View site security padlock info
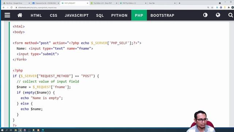 [x=16, y=7]
